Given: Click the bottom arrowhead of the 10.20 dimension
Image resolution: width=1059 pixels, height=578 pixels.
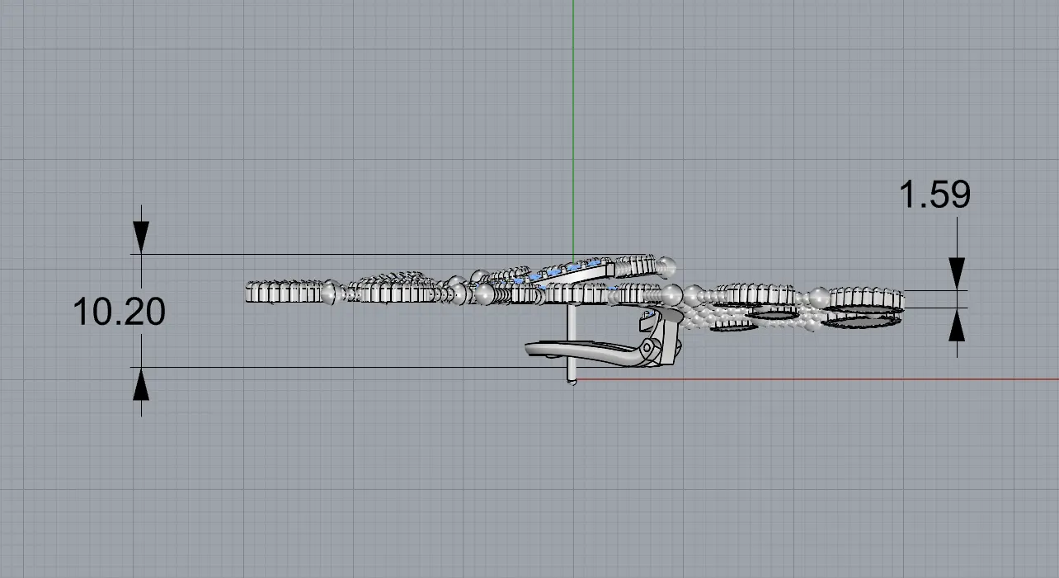Looking at the screenshot, I should 141,383.
